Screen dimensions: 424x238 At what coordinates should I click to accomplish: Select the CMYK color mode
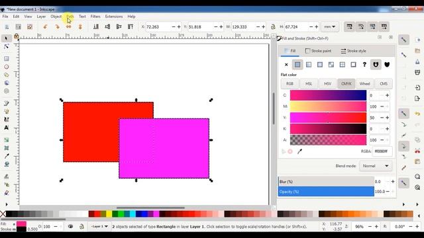[x=346, y=84]
